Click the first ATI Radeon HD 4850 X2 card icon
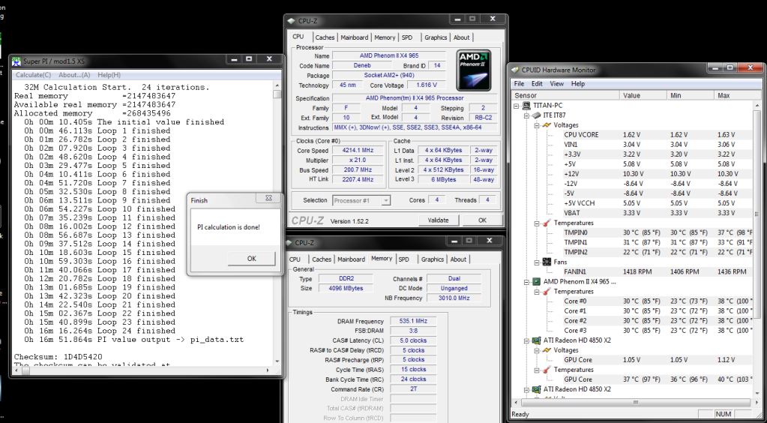This screenshot has width=767, height=423. click(x=537, y=340)
